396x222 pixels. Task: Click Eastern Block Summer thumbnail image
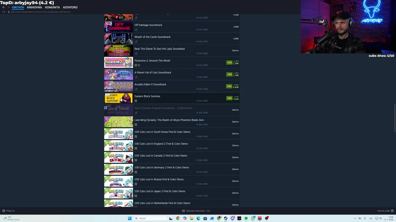pos(118,98)
